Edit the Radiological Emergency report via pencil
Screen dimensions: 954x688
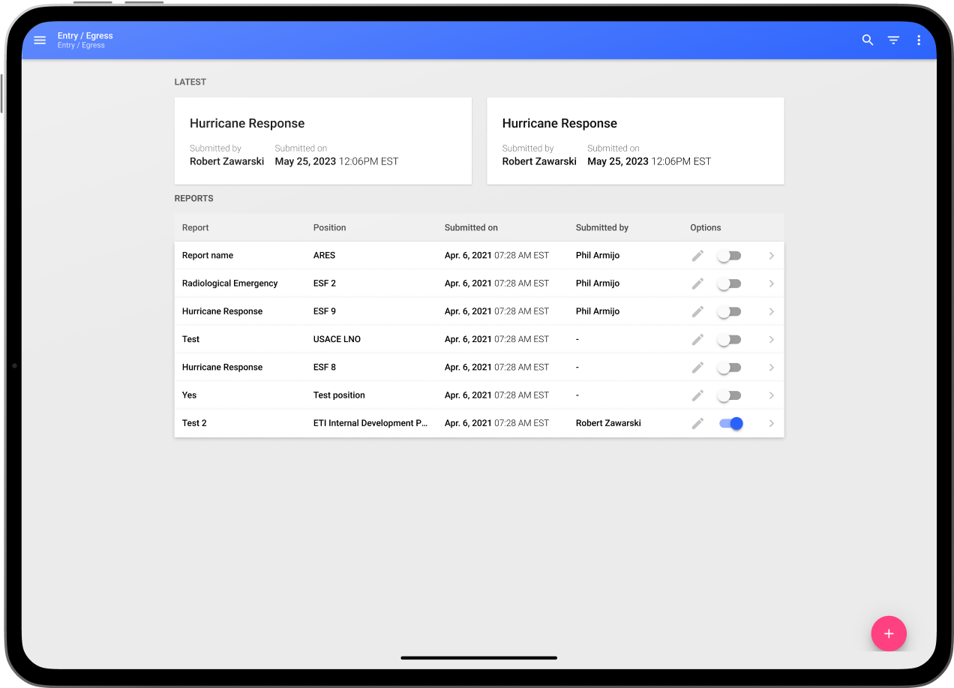pos(697,284)
